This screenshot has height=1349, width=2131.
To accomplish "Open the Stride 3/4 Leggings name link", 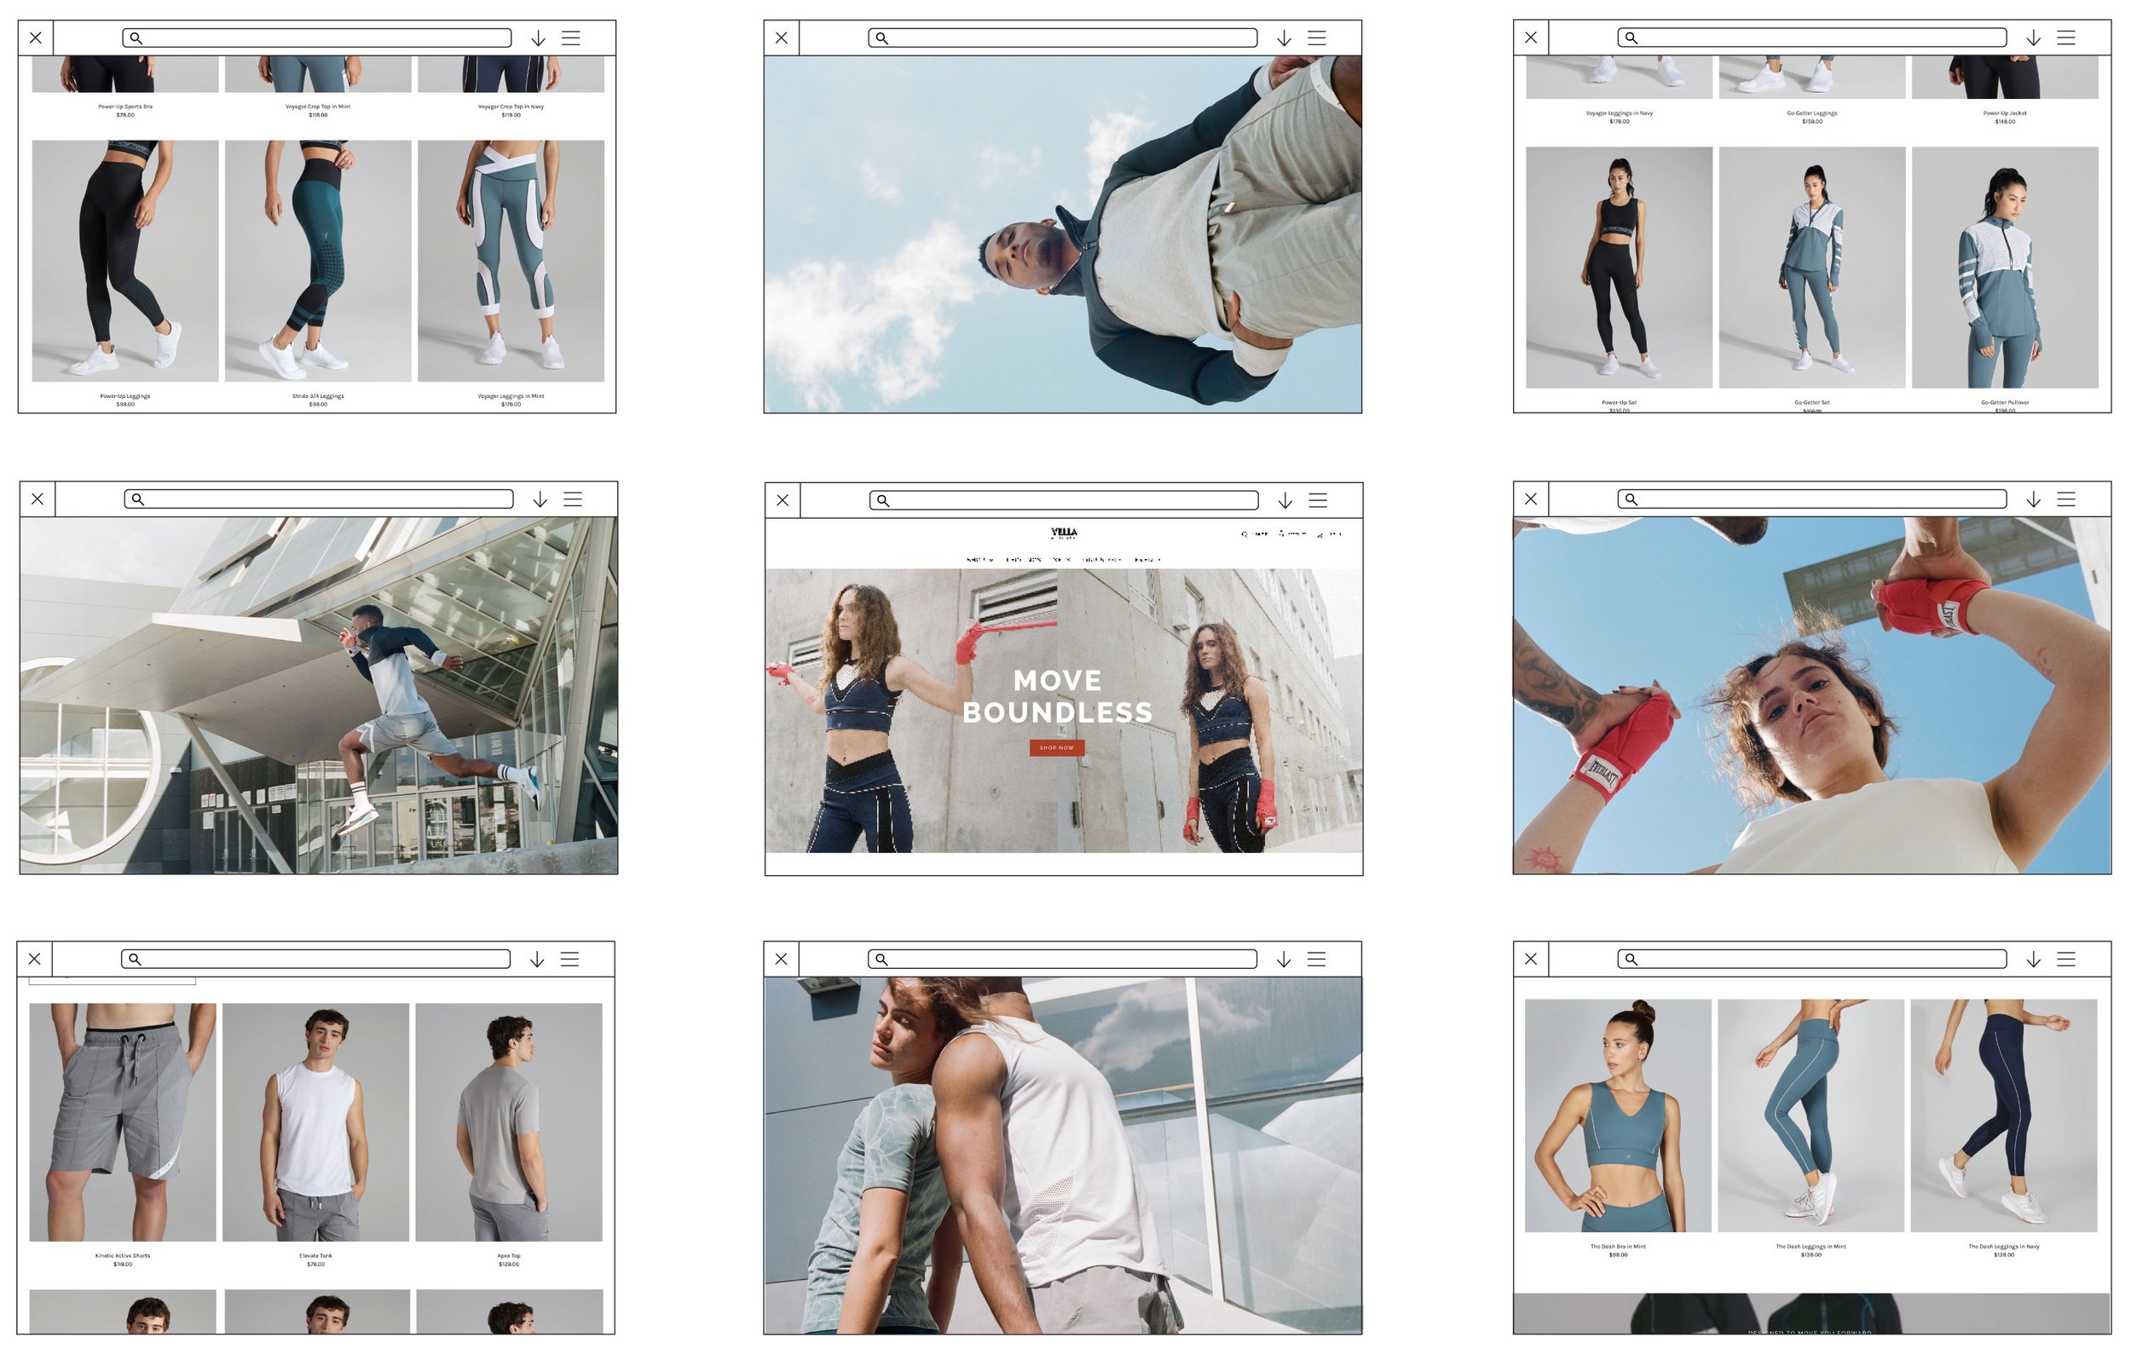I will click(318, 396).
